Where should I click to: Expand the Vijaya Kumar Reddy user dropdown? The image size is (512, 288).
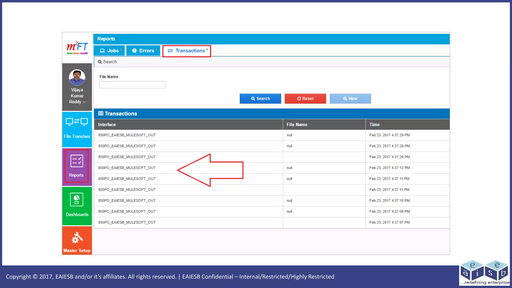[84, 102]
